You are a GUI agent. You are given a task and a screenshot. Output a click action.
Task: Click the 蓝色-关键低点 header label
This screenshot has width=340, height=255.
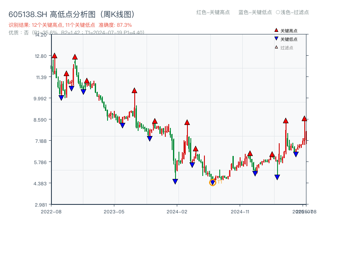coord(255,12)
